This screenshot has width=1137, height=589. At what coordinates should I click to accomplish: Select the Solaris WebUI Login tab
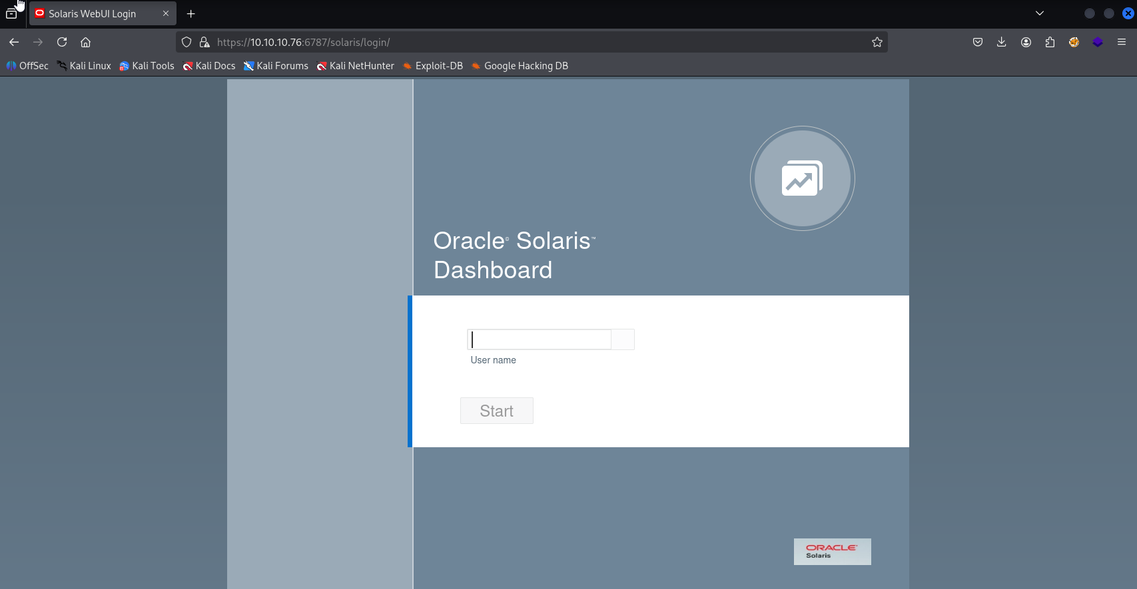tap(103, 13)
